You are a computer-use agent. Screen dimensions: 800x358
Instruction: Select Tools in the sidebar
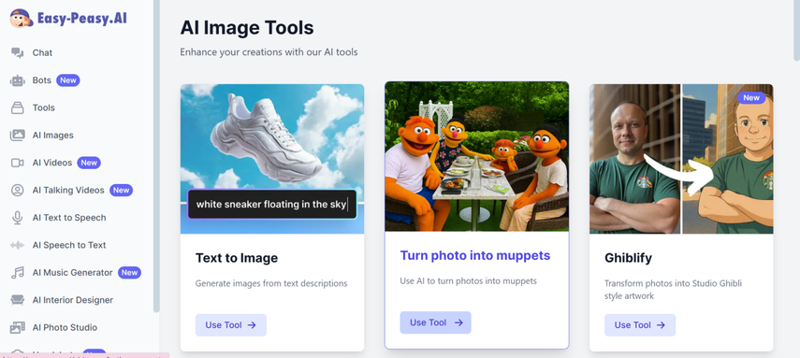click(x=43, y=107)
